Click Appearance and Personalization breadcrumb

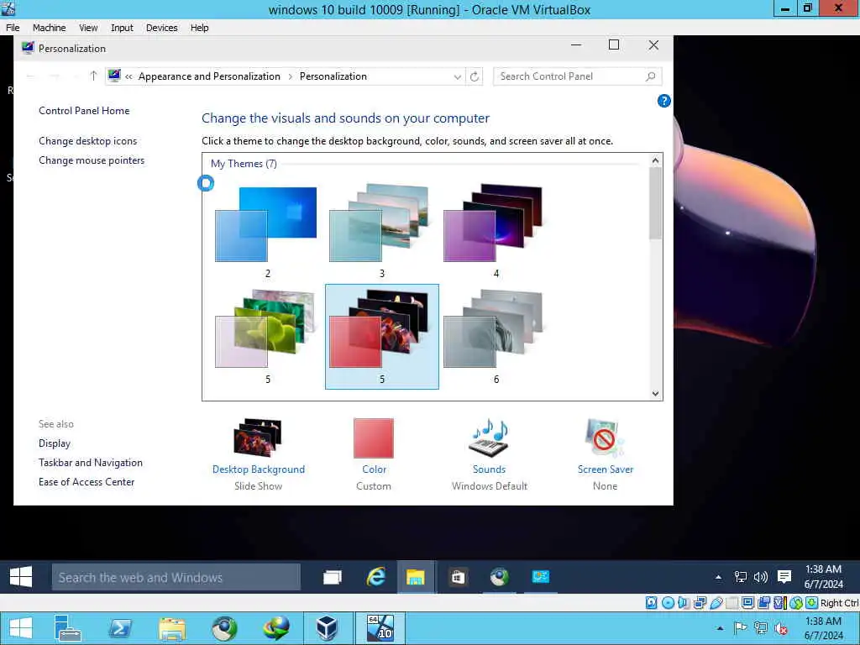tap(209, 76)
